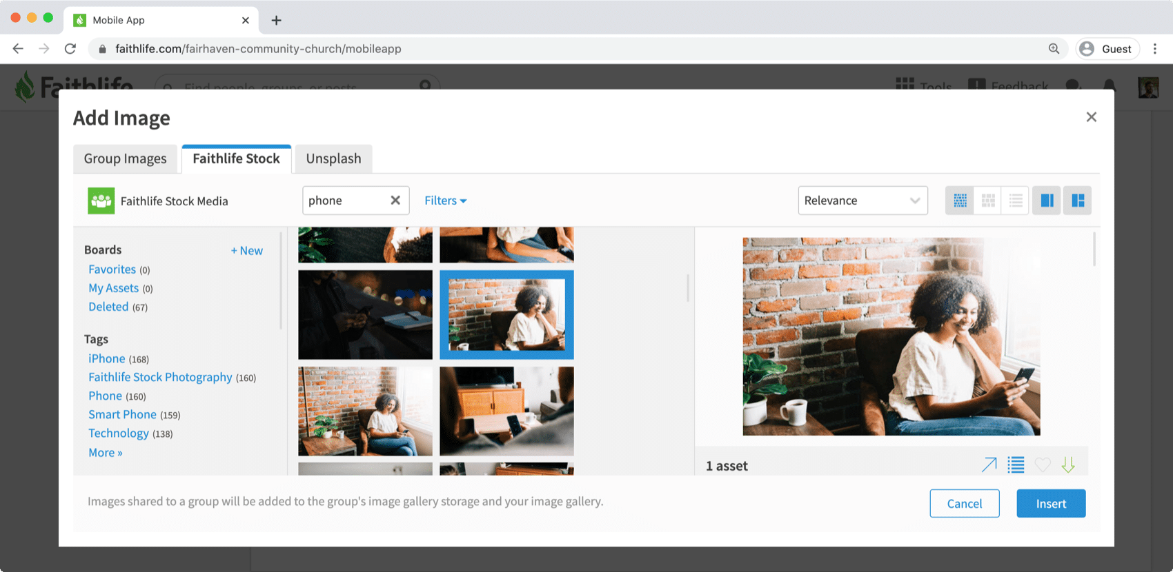Switch to medium thumbnail grid view
The image size is (1173, 572).
pos(988,201)
